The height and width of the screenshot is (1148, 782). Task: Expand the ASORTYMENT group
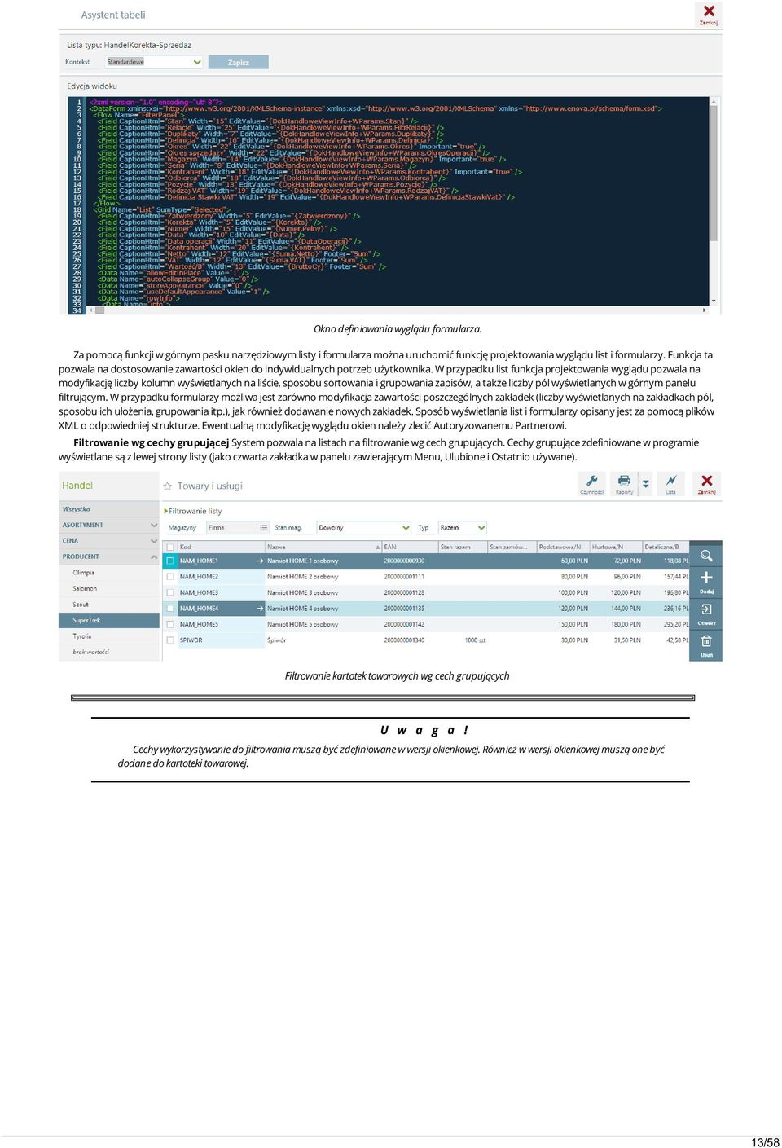109,525
